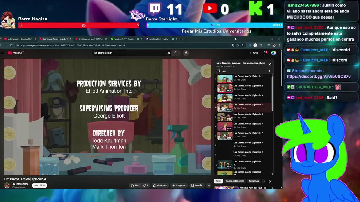Click the Compartir share button

point(160,185)
